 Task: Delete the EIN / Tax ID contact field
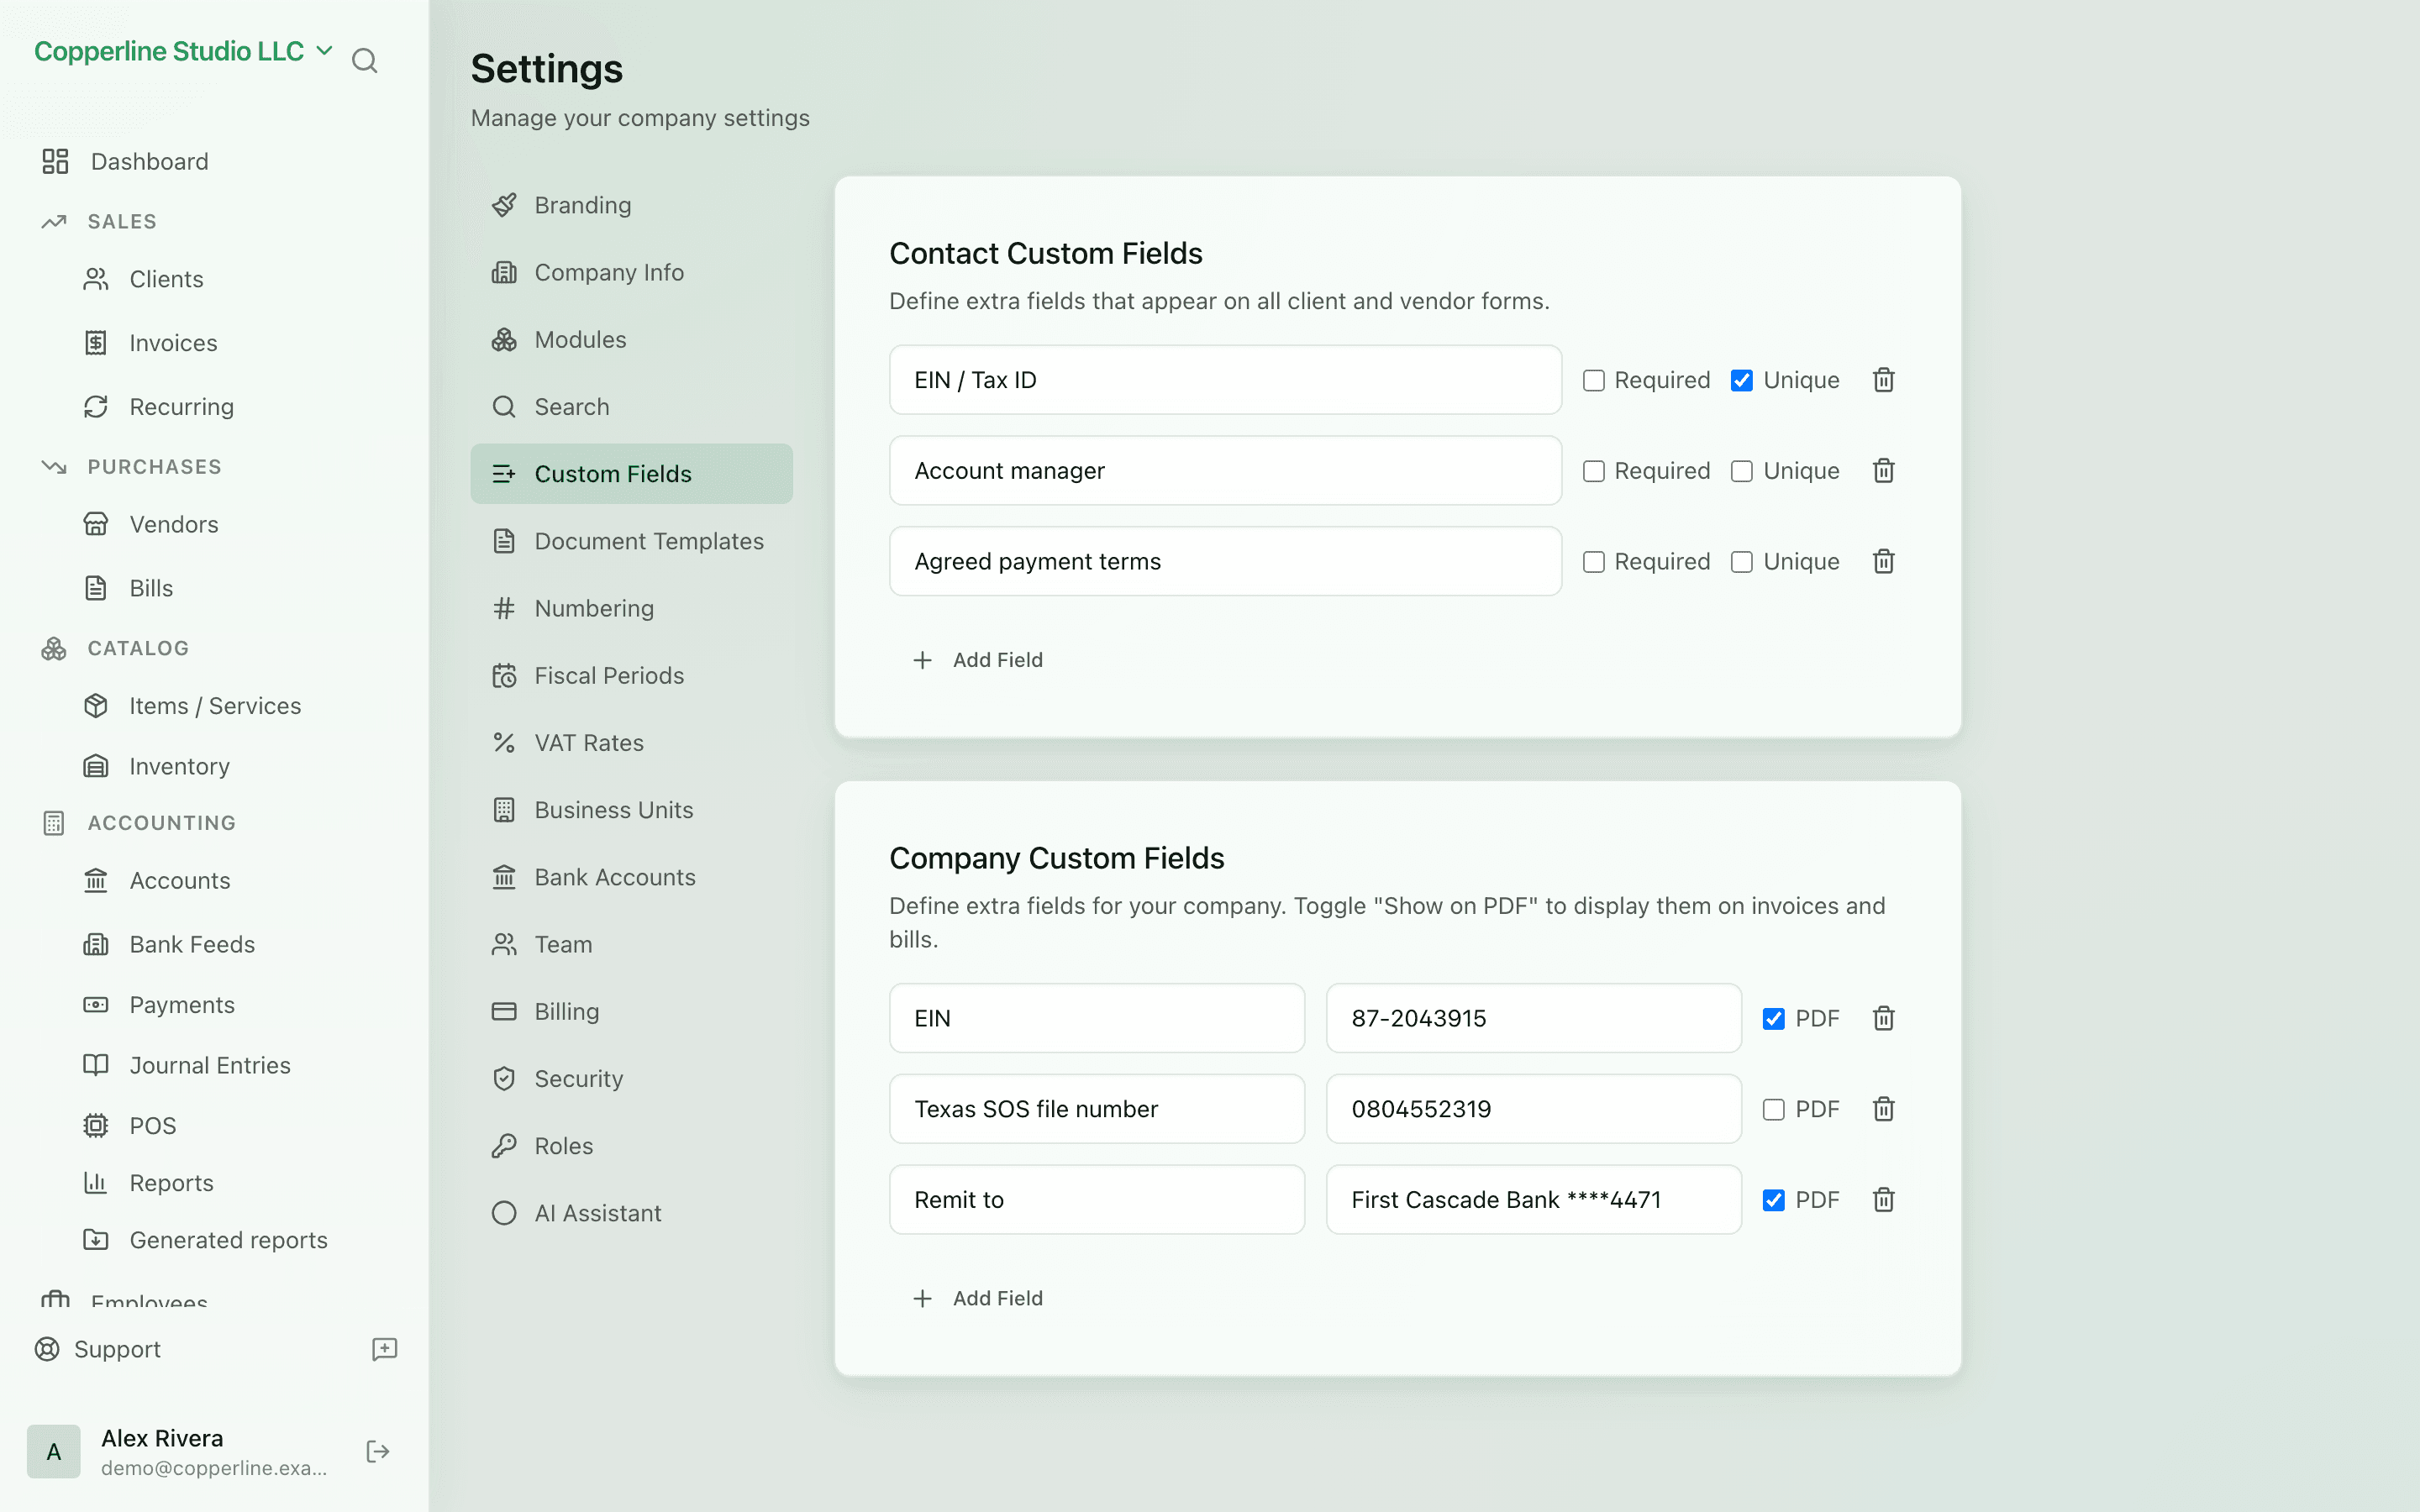[1883, 380]
